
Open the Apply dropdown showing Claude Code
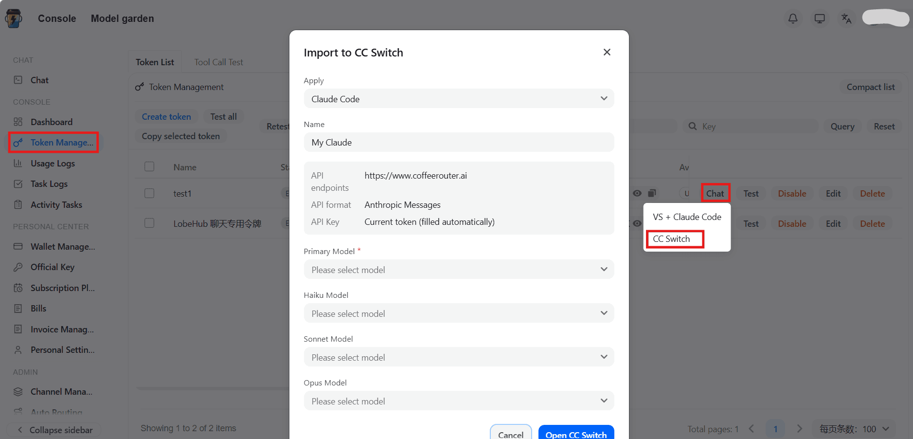[459, 99]
